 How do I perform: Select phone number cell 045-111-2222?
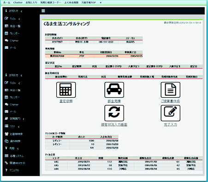[106, 42]
